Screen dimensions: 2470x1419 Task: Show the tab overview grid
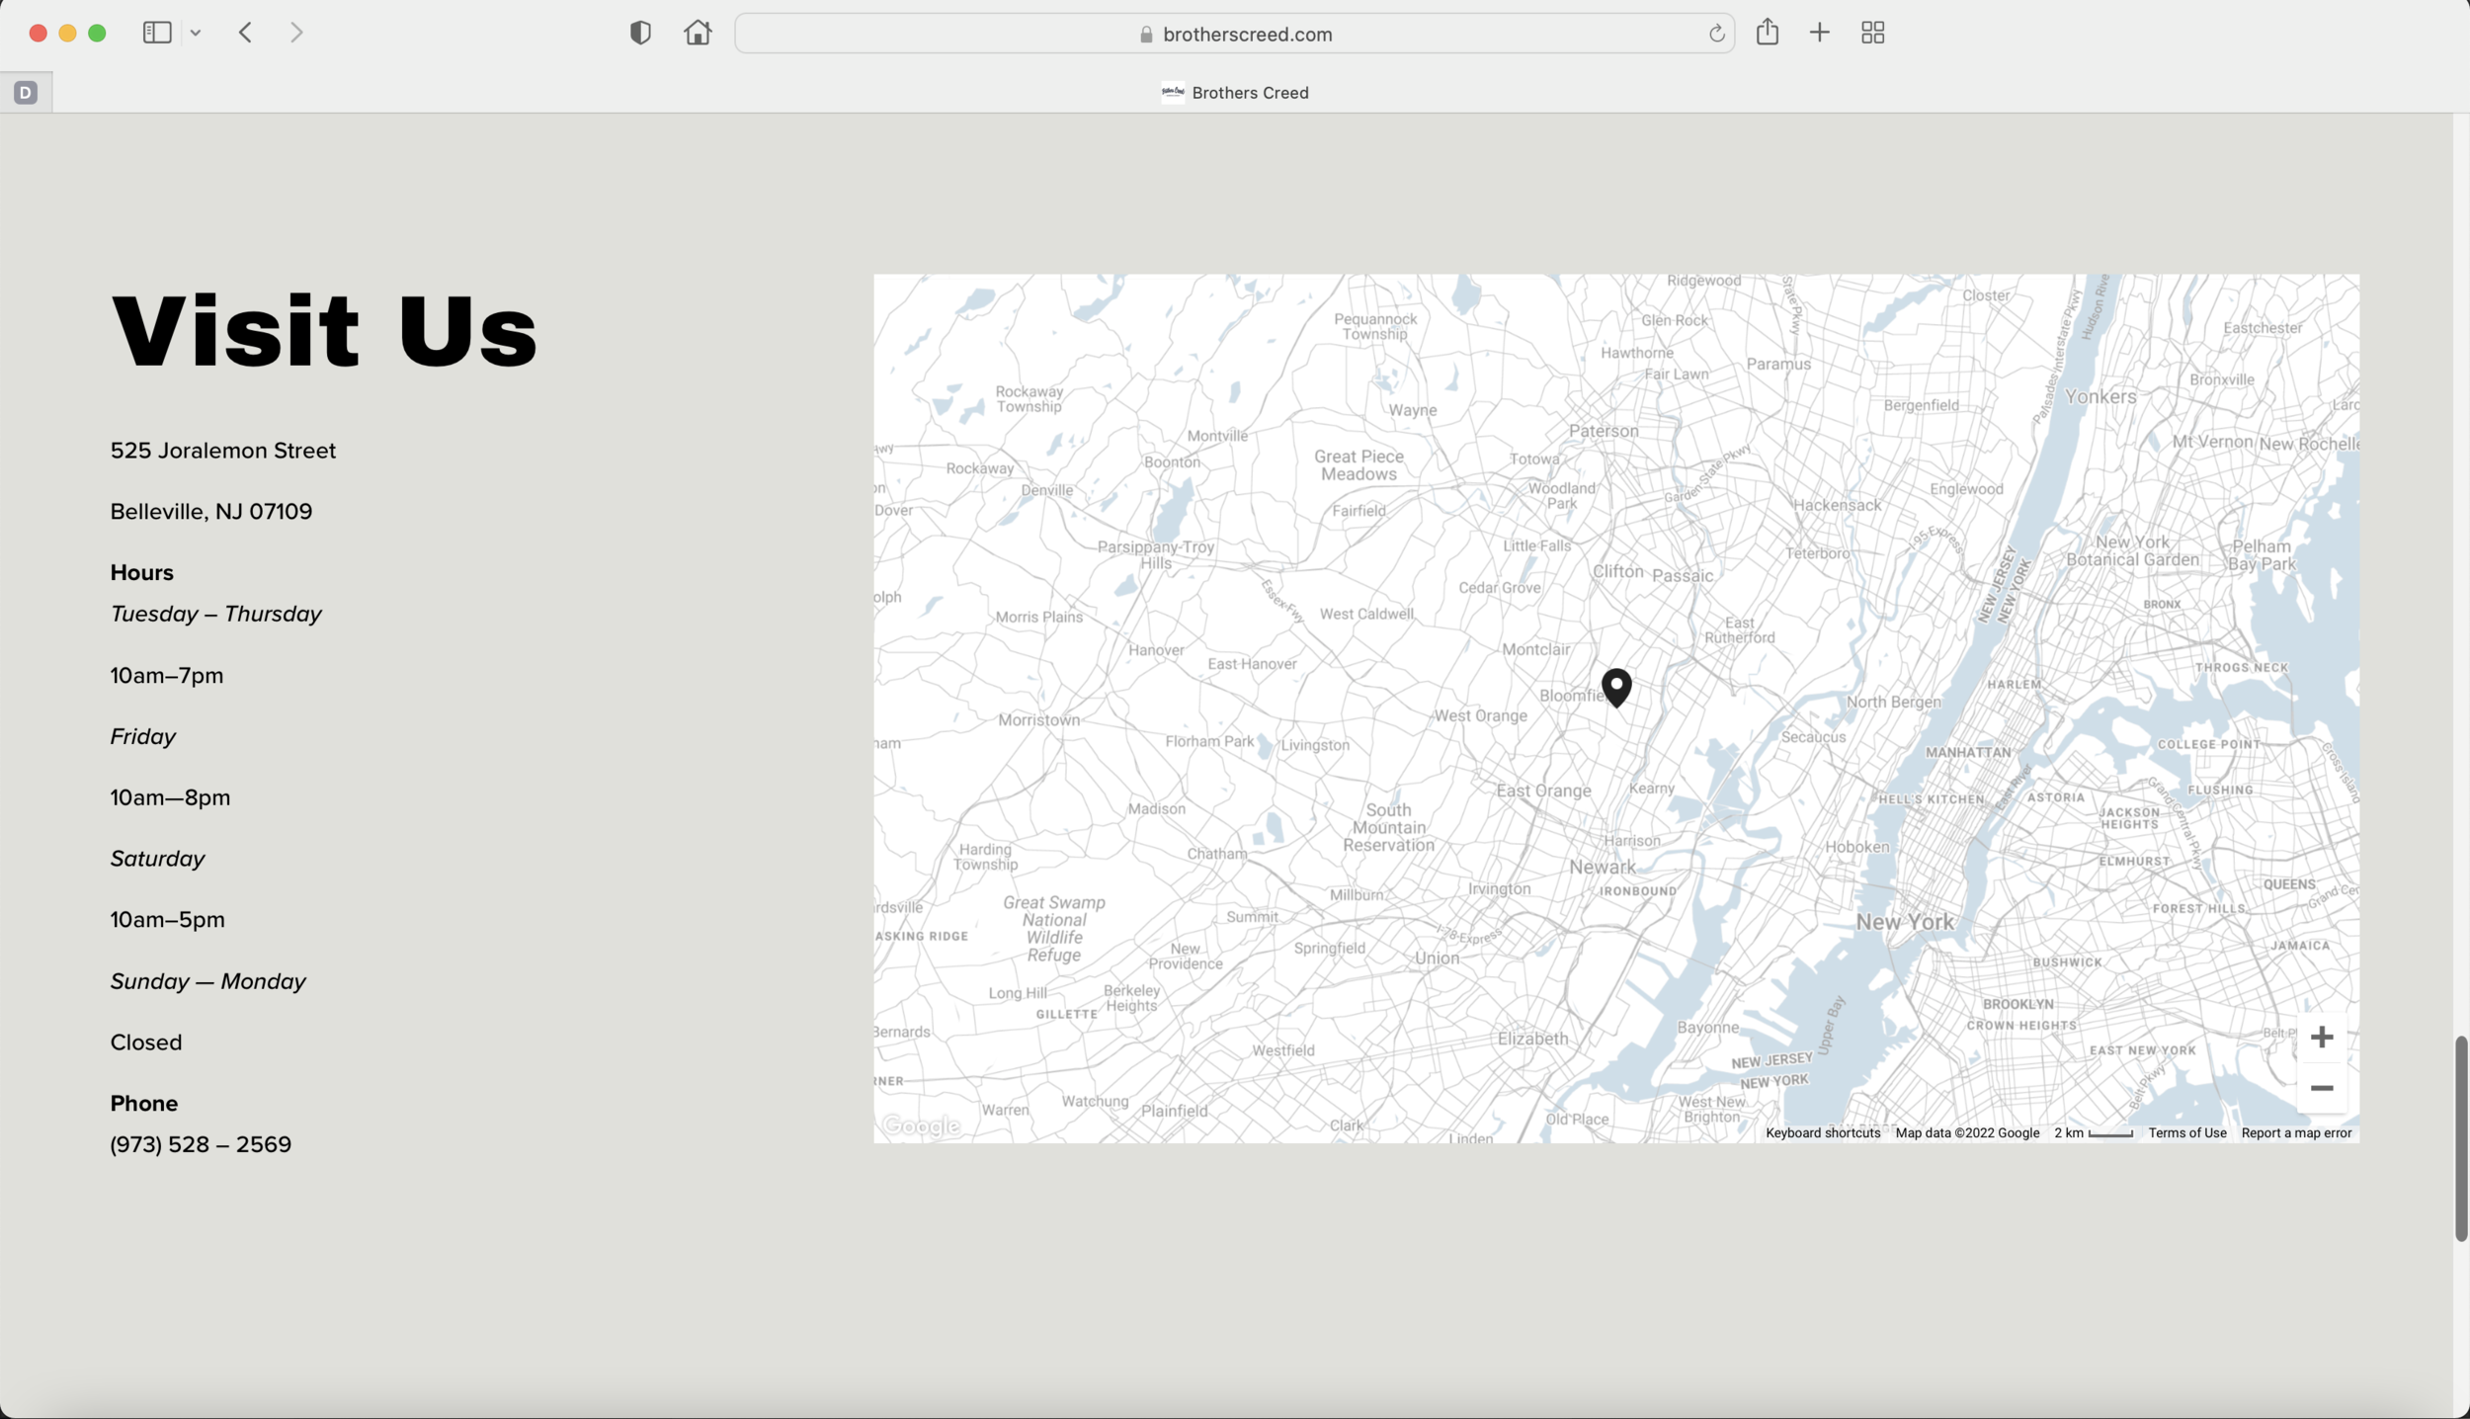(1872, 33)
